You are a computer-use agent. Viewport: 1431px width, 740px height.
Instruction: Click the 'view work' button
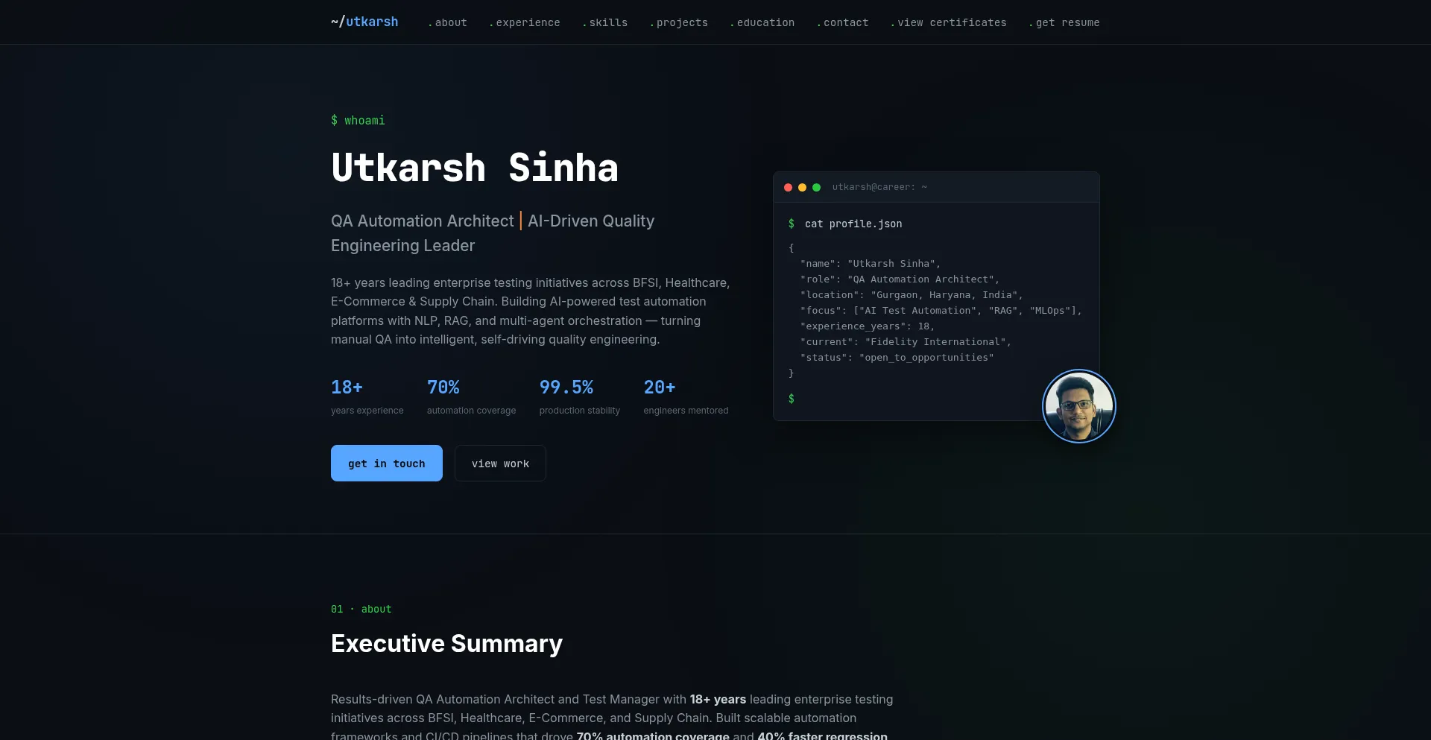pyautogui.click(x=500, y=464)
